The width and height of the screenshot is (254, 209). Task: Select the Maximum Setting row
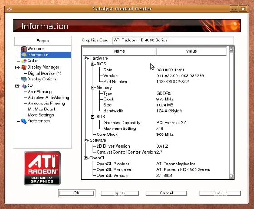tap(155, 129)
